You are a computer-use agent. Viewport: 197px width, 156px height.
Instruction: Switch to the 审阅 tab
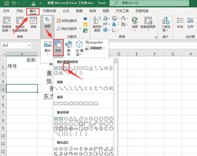pyautogui.click(x=92, y=11)
